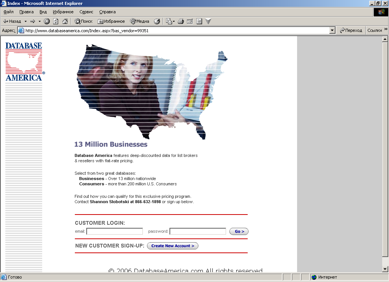Click the "13 Million Businesses" heading
The height and width of the screenshot is (282, 389).
pyautogui.click(x=111, y=144)
